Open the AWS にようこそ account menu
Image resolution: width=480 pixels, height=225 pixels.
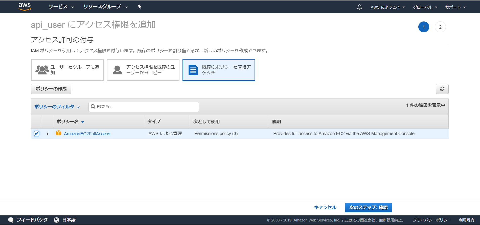[388, 7]
